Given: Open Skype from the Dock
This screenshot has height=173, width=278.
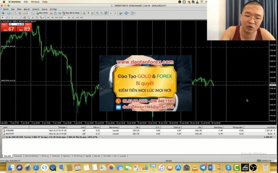Looking at the screenshot, I should [x=228, y=167].
